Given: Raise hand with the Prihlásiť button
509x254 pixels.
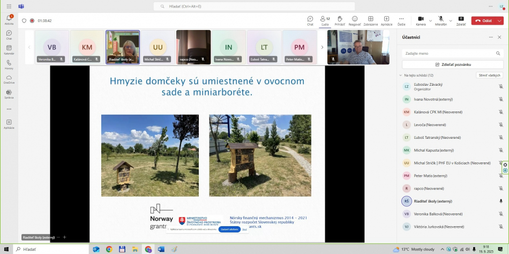Looking at the screenshot, I should click(340, 20).
